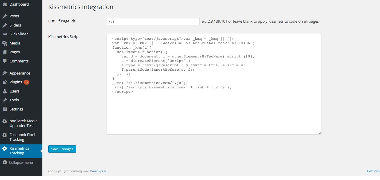Screen dimensions: 380x180
Task: Collapse the admin sidebar menu
Action: click(x=21, y=163)
